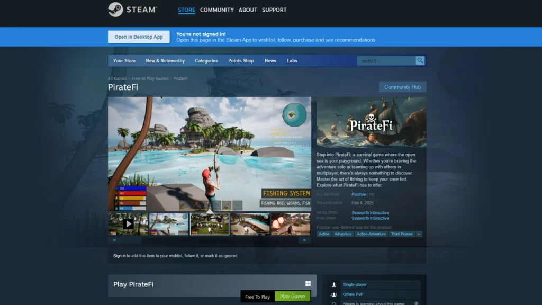
Task: Click the Online PvP multiplayer icon
Action: pos(333,294)
